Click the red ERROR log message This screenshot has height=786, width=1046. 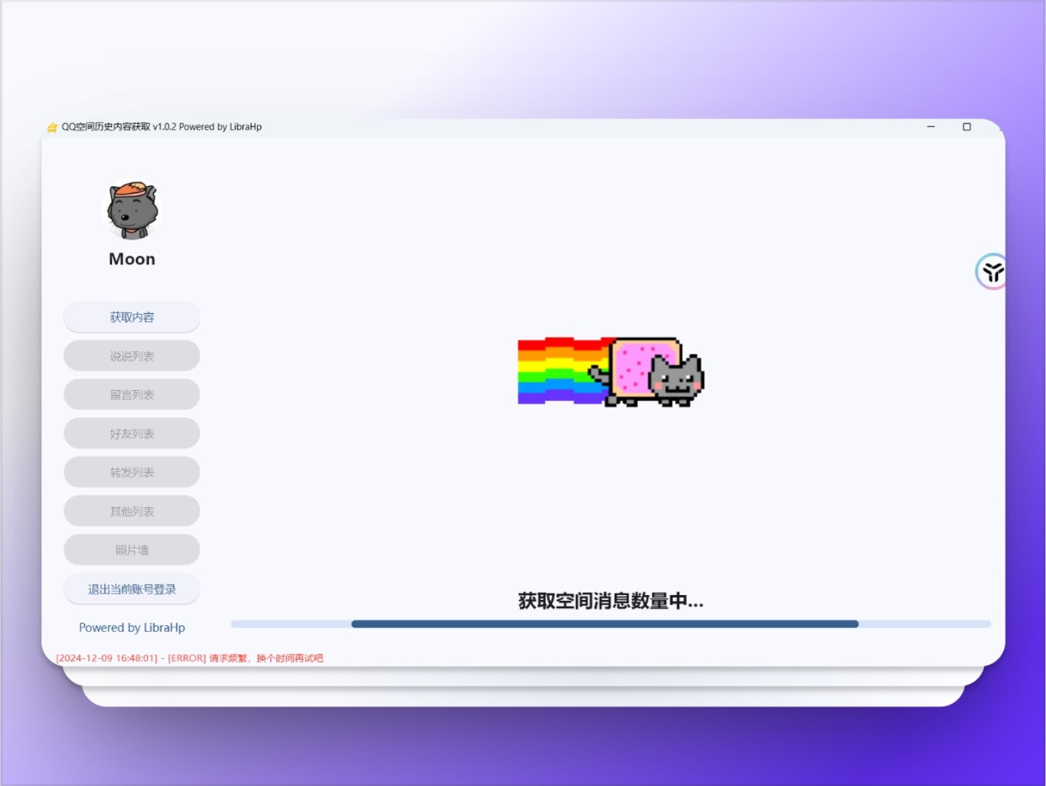190,658
